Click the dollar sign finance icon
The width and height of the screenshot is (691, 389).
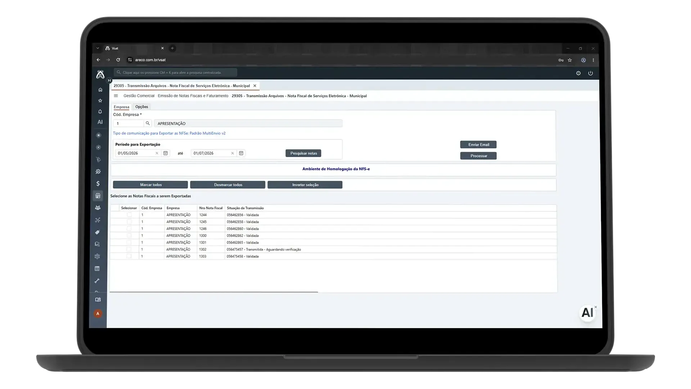(98, 184)
